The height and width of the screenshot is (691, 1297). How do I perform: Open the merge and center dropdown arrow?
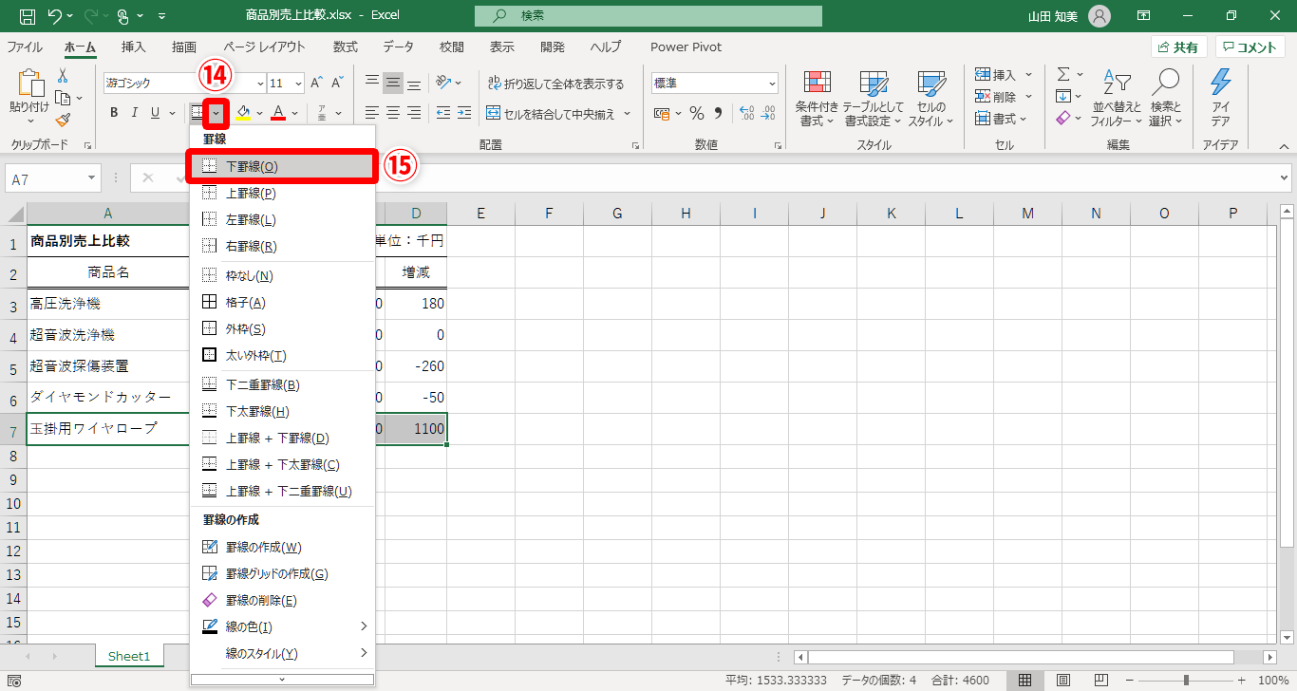pyautogui.click(x=627, y=114)
